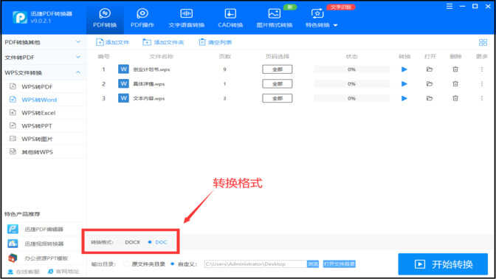Click 官网地址 at bottom left
This screenshot has width=496, height=279.
pyautogui.click(x=63, y=272)
